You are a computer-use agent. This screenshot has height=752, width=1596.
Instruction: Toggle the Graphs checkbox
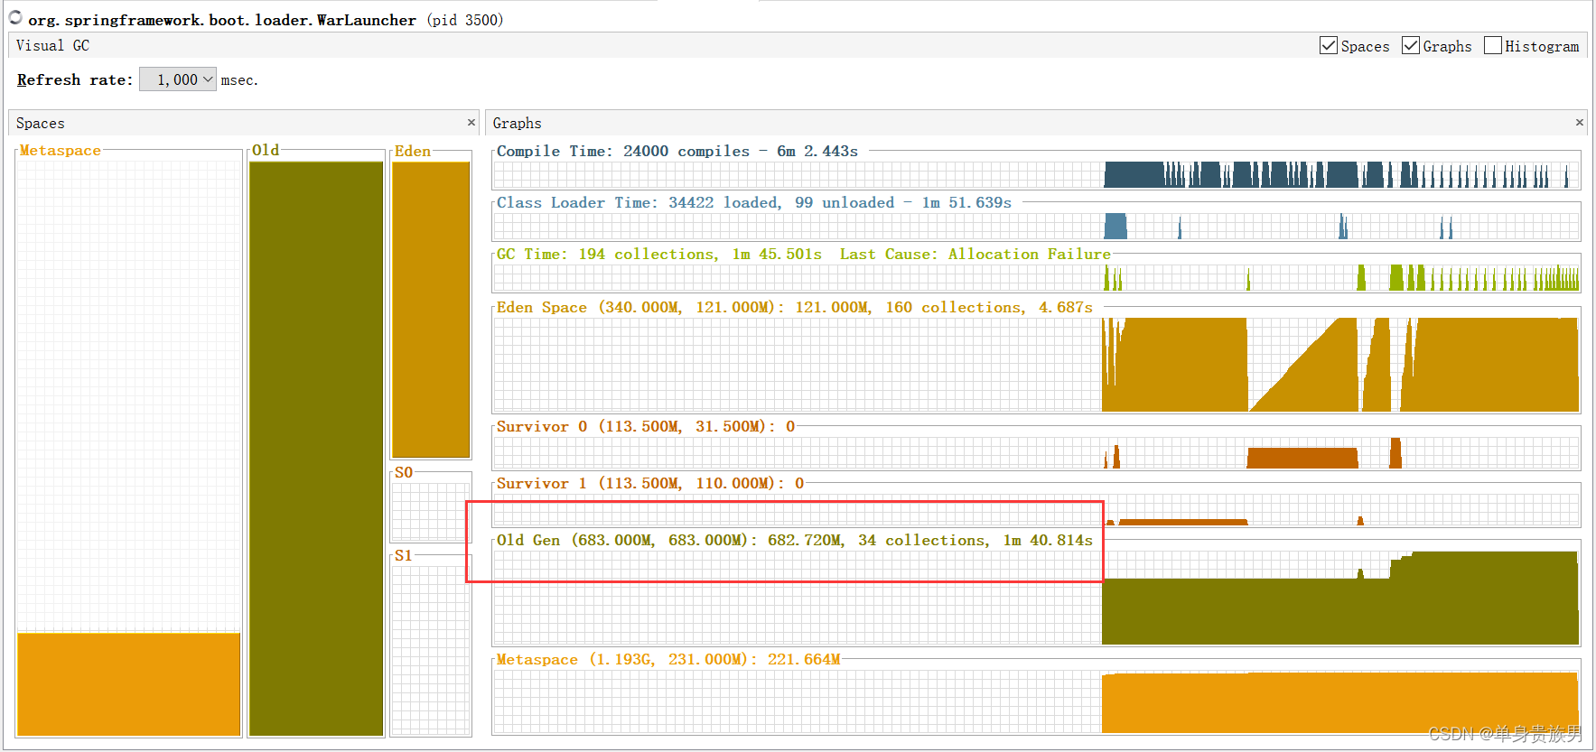(x=1411, y=46)
